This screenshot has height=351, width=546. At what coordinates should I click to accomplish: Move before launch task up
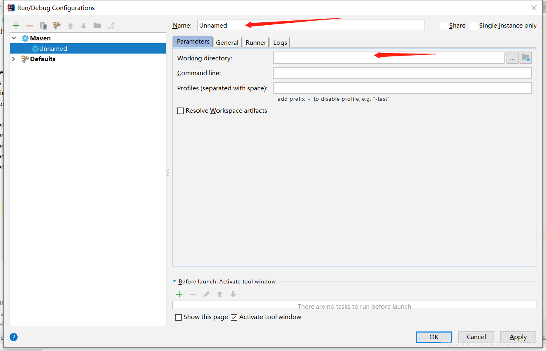[x=220, y=294]
